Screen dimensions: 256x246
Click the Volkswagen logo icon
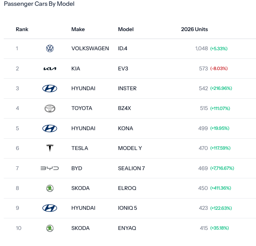[50, 49]
